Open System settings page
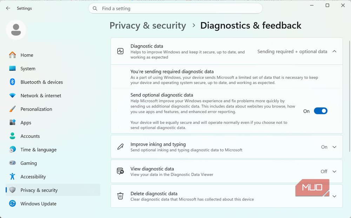351x218 pixels. pyautogui.click(x=53, y=69)
